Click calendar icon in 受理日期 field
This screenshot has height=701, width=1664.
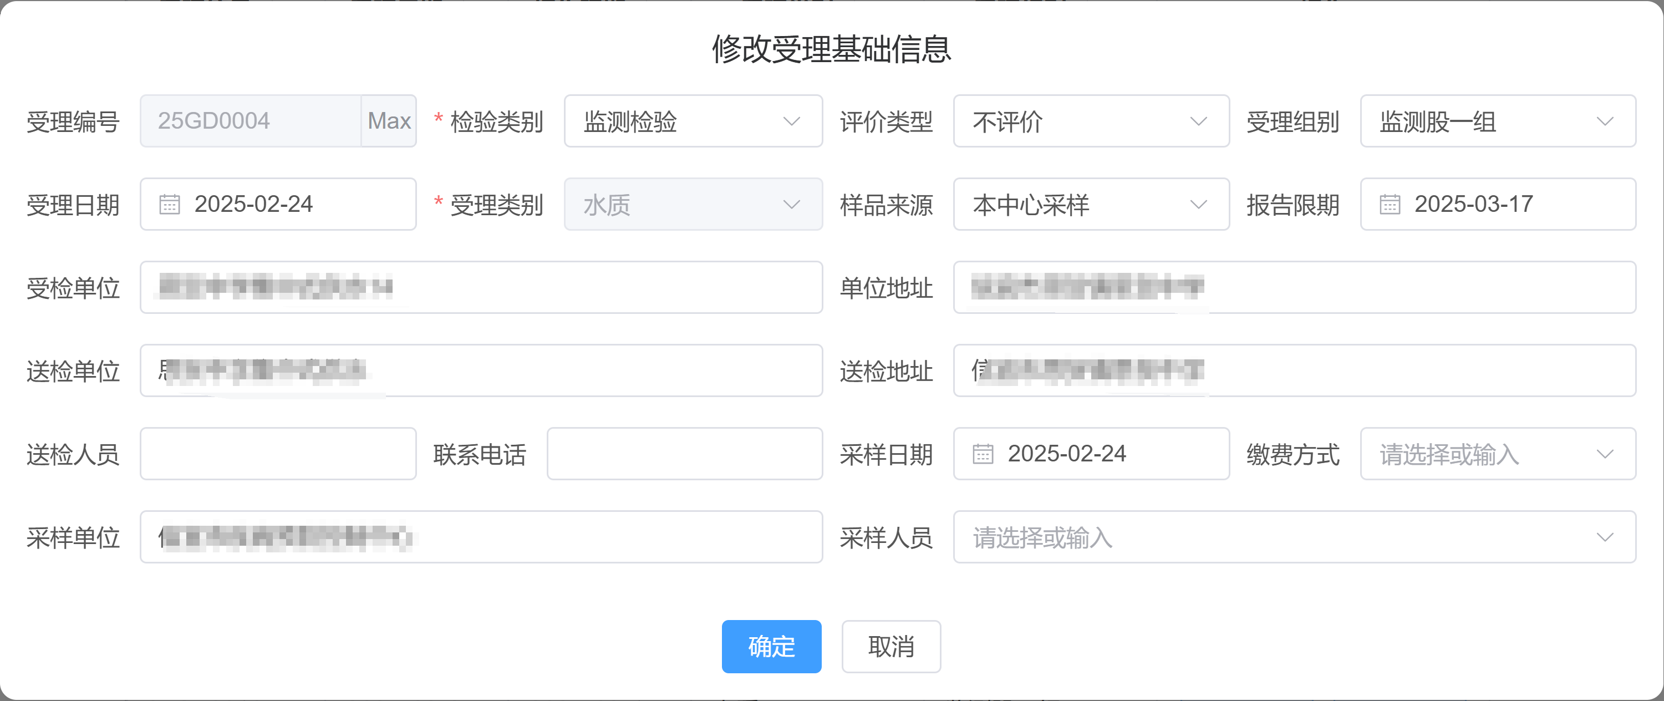169,204
